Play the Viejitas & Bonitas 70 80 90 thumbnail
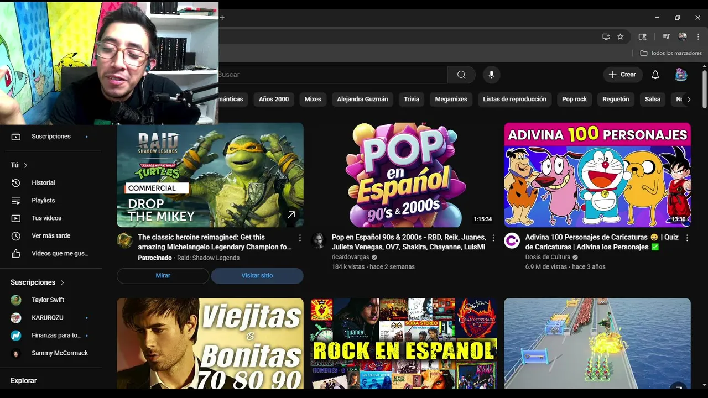This screenshot has height=398, width=708. 210,343
